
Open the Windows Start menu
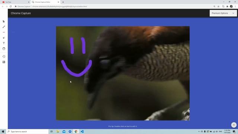[x=3, y=131]
